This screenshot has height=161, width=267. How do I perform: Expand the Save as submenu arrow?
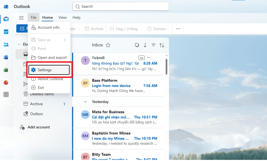[65, 40]
